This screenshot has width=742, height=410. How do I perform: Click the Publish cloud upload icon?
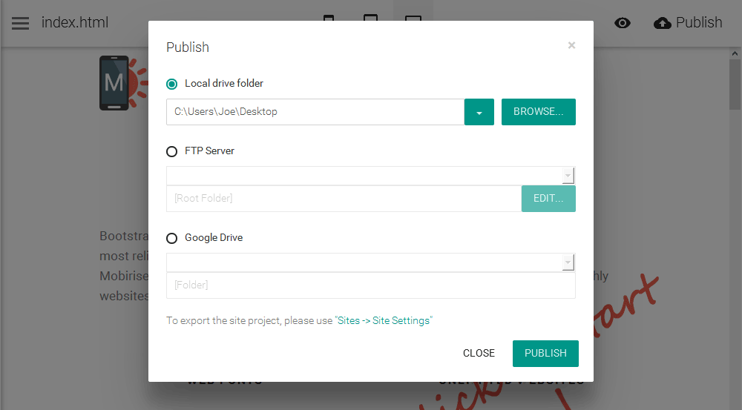click(662, 23)
